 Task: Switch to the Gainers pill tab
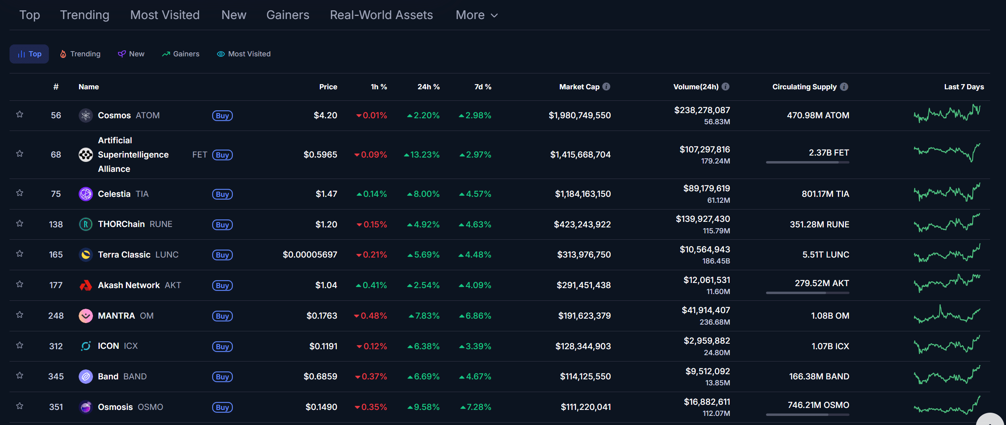181,54
